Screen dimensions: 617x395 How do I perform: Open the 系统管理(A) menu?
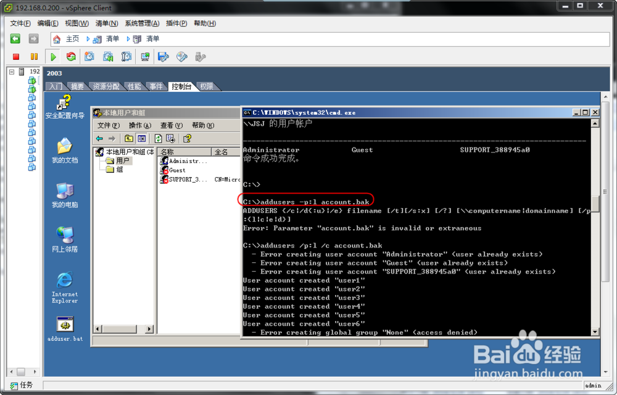tap(142, 23)
